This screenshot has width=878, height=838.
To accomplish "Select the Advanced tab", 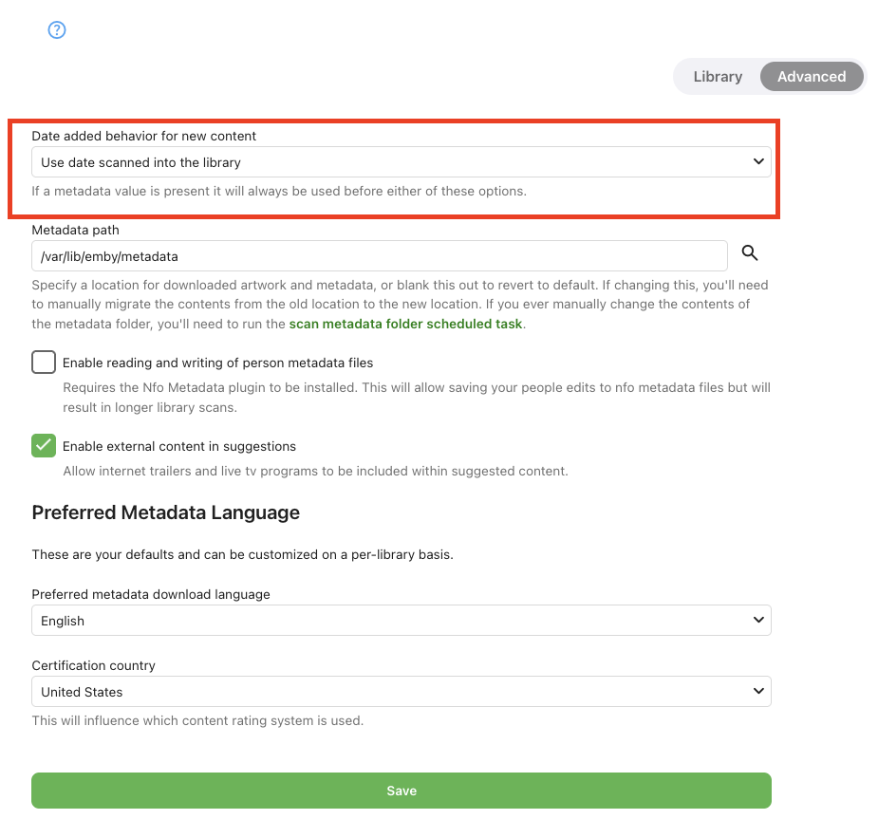I will tap(812, 77).
